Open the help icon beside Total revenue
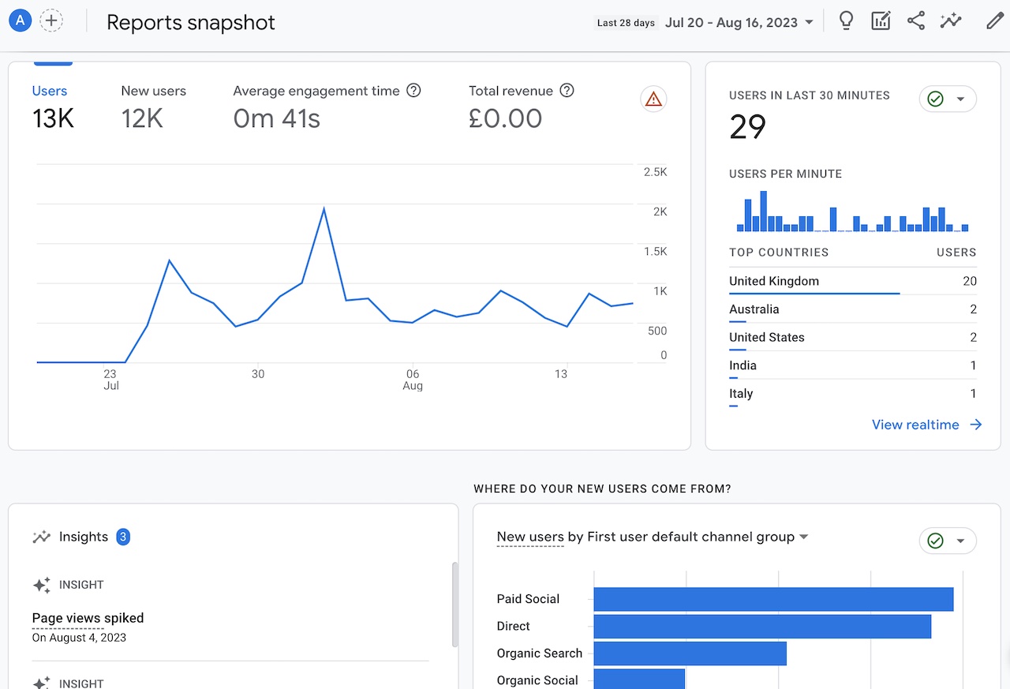Screen dimensions: 1010x689 [567, 91]
